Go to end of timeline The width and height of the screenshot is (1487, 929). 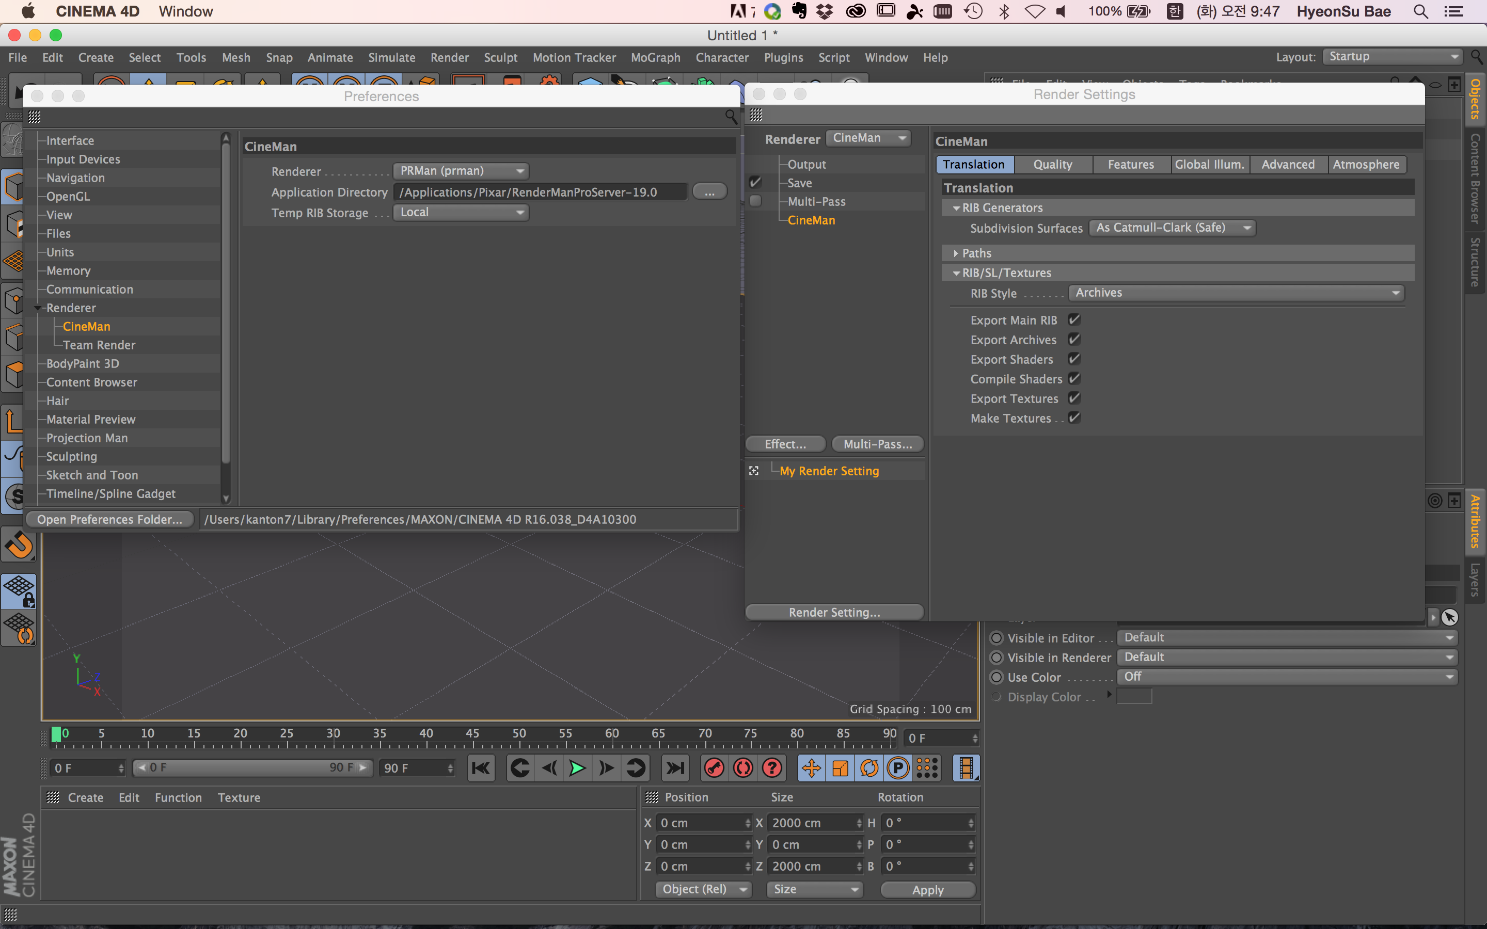tap(675, 768)
